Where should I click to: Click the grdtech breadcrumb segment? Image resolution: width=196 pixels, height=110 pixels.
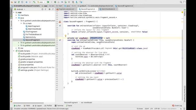pyautogui.click(x=82, y=6)
